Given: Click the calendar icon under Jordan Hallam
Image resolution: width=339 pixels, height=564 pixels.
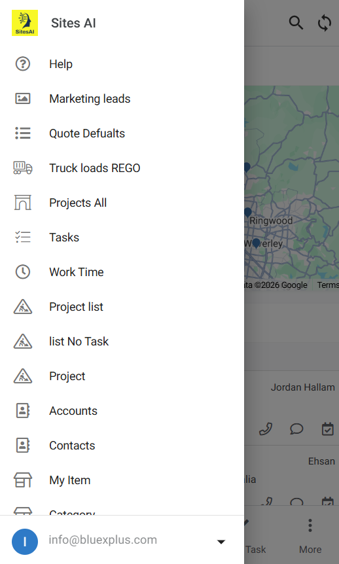Looking at the screenshot, I should point(327,429).
